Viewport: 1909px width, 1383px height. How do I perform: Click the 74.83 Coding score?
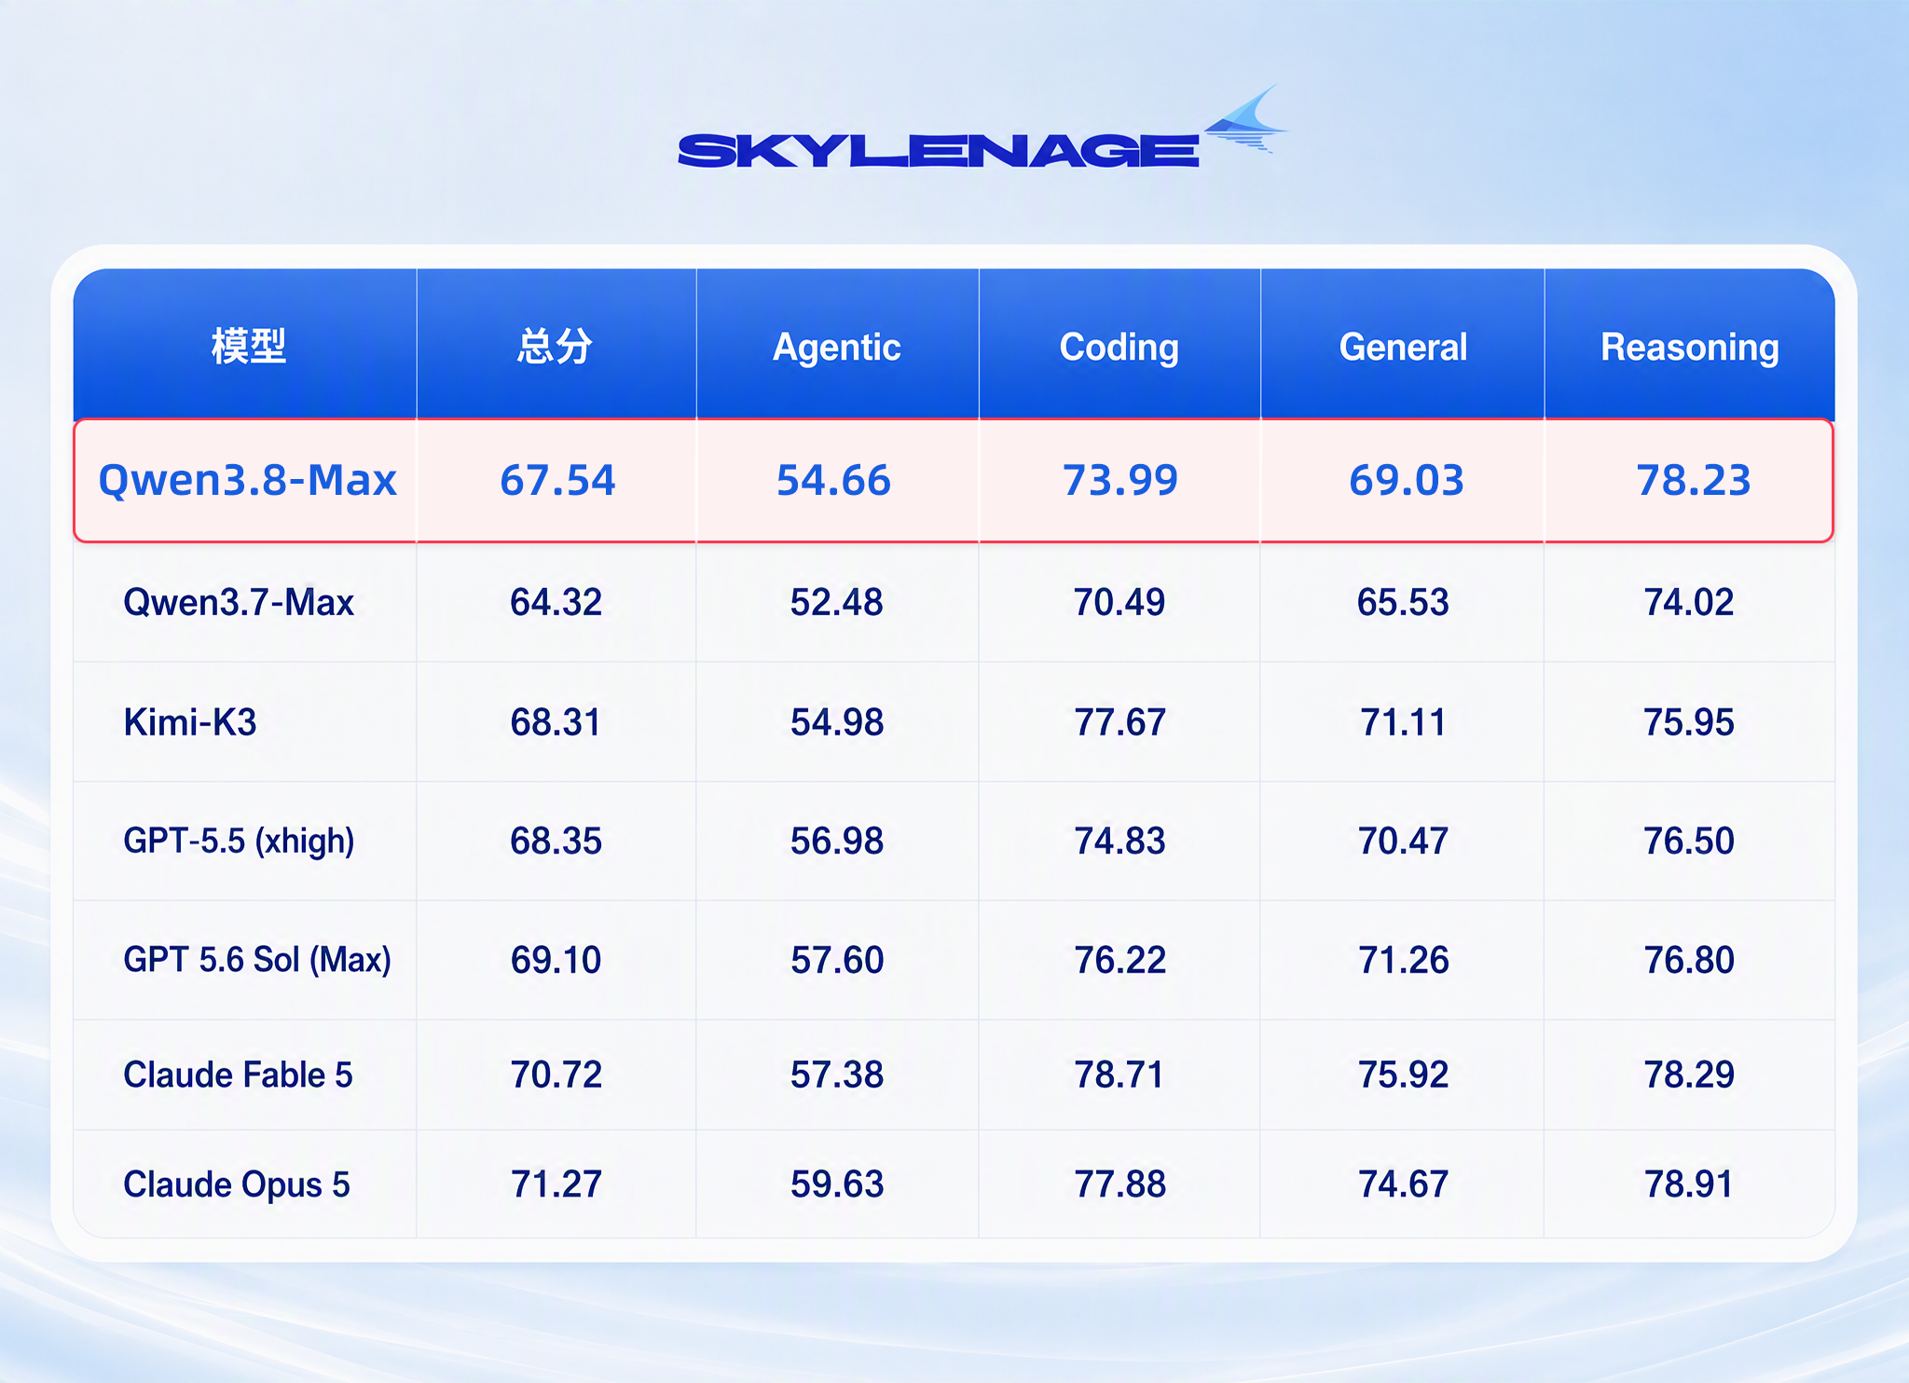click(x=1119, y=842)
